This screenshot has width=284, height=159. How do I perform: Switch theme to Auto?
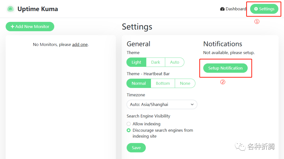click(174, 62)
